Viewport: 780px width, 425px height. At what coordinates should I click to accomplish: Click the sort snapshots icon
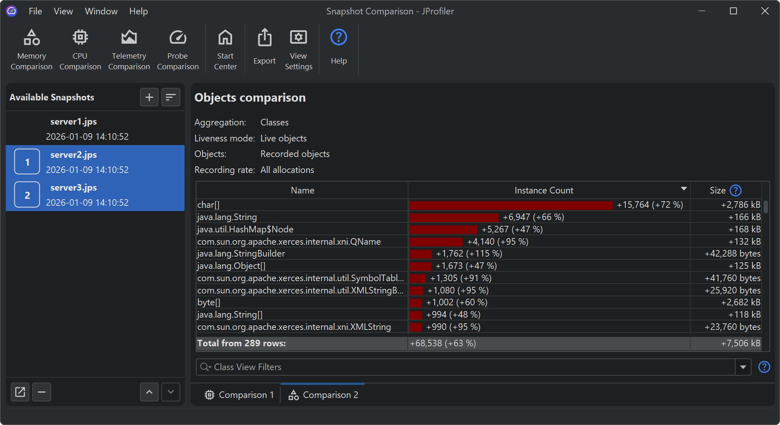click(171, 97)
